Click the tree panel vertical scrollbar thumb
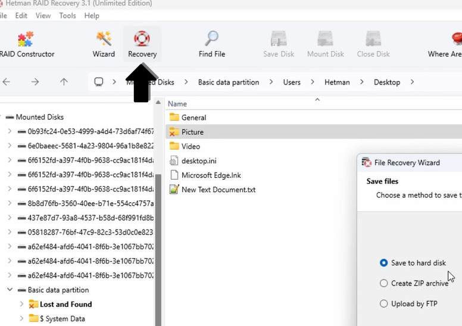462x326 pixels. [x=158, y=250]
